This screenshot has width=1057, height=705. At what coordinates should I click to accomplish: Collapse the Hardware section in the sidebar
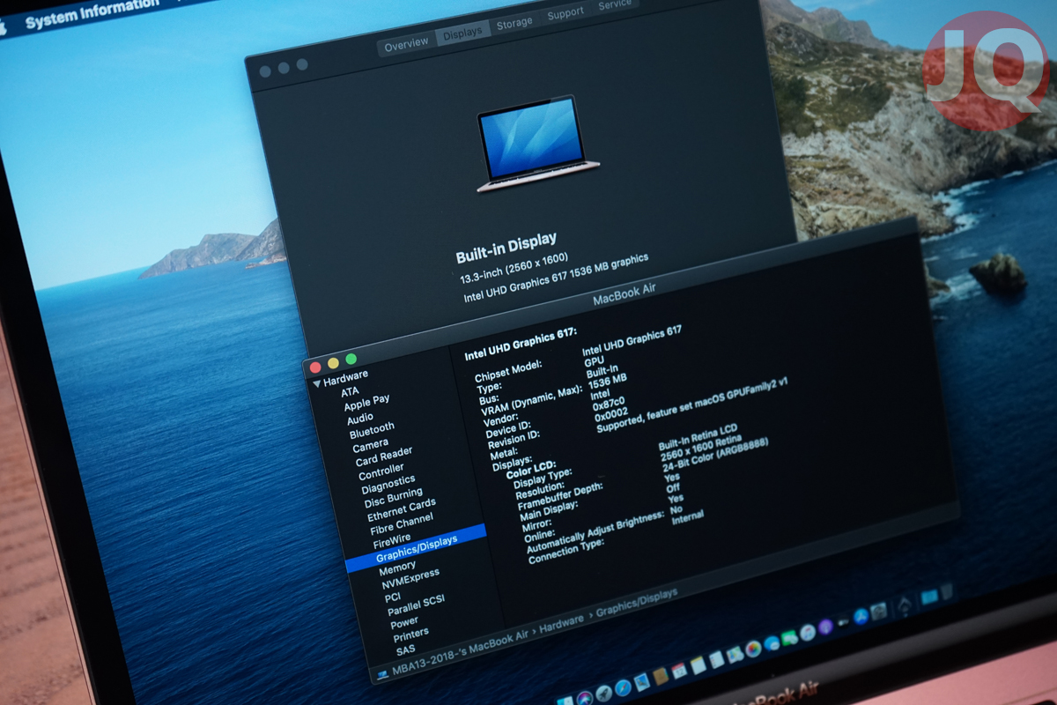coord(316,383)
